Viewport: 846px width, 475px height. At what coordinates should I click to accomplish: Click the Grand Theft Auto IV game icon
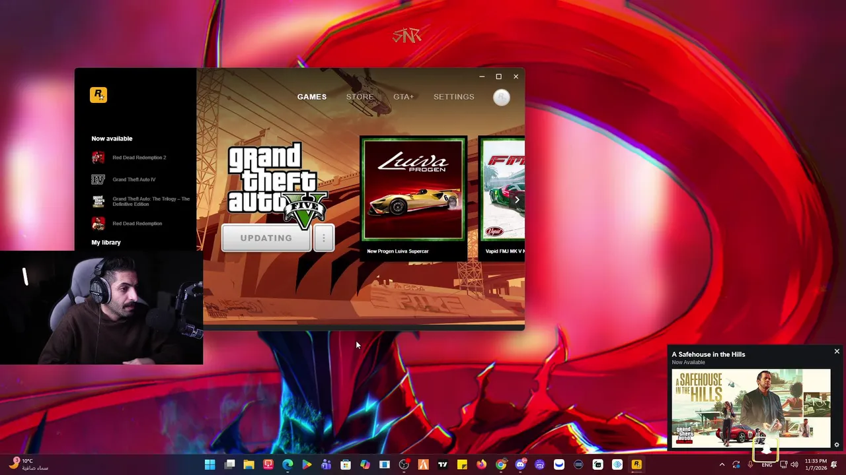(x=98, y=179)
